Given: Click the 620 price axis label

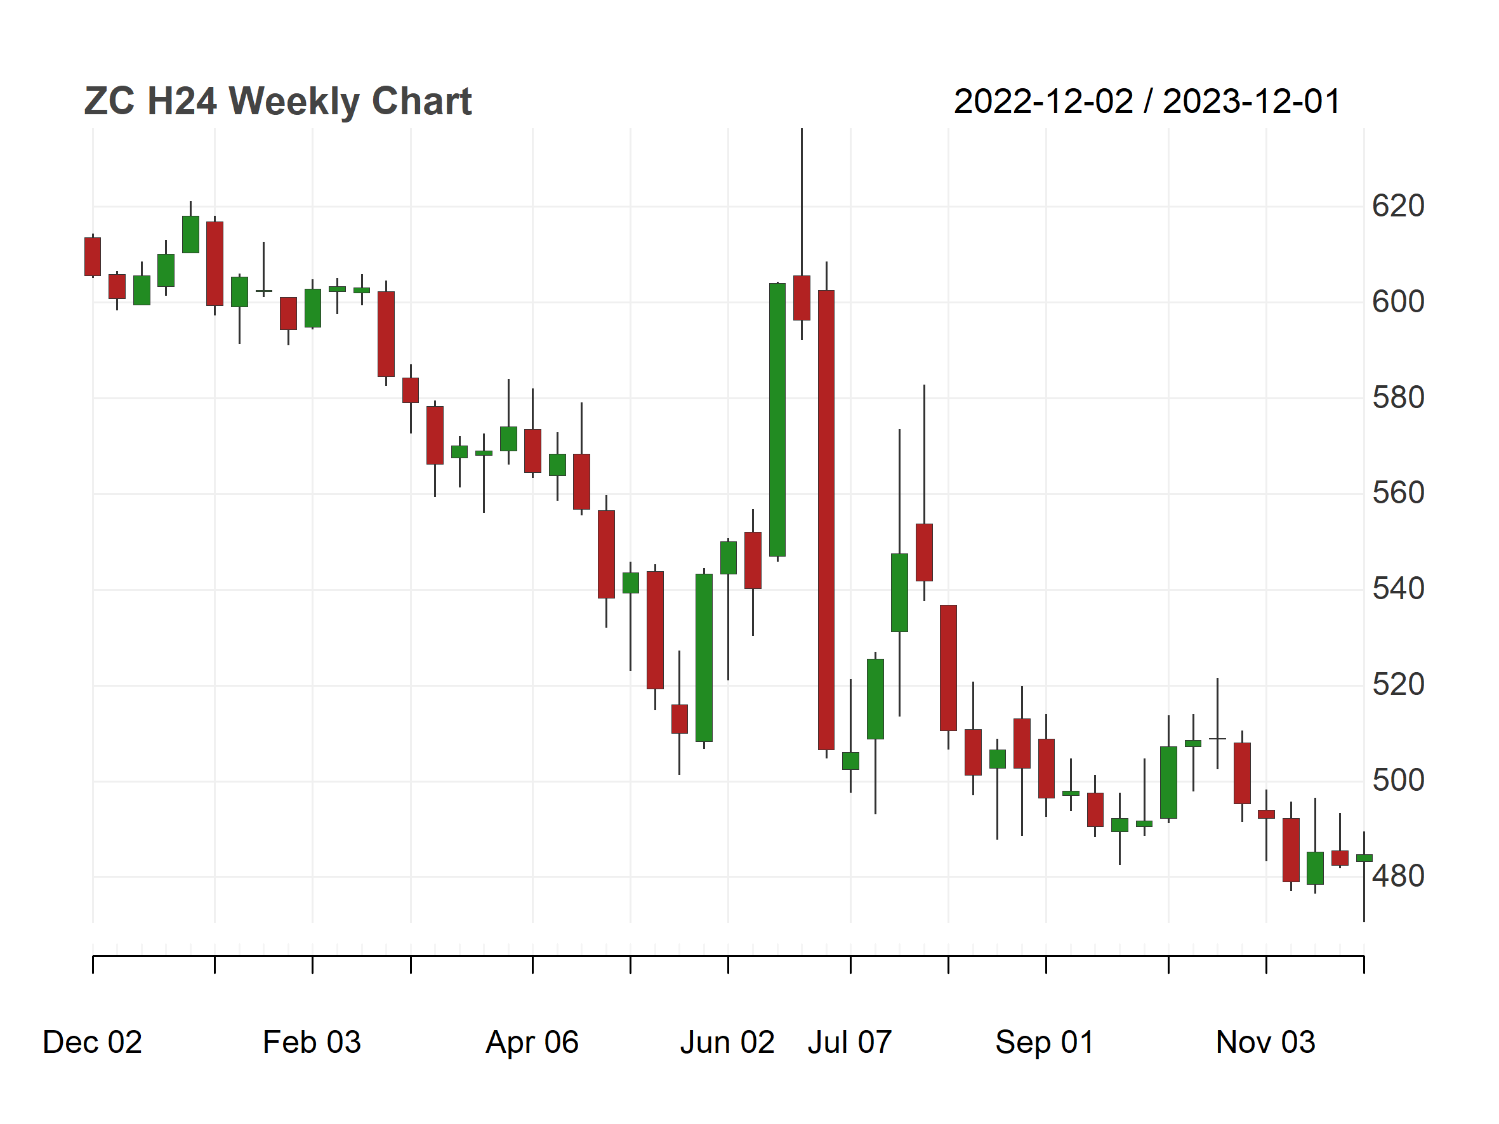Looking at the screenshot, I should (x=1398, y=206).
